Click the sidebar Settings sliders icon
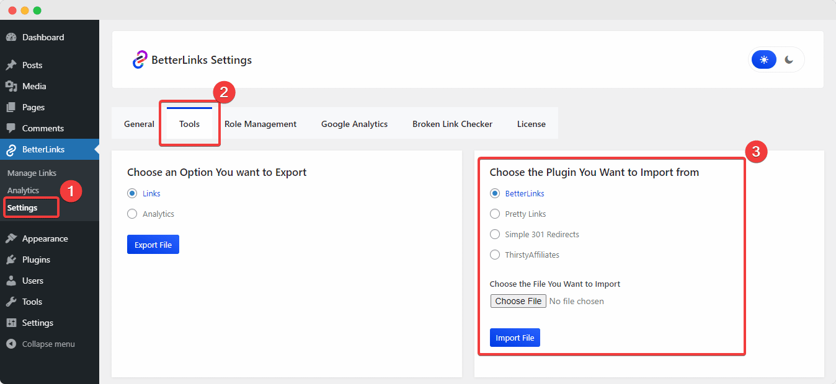Screen dimensions: 836x384 (x=11, y=323)
